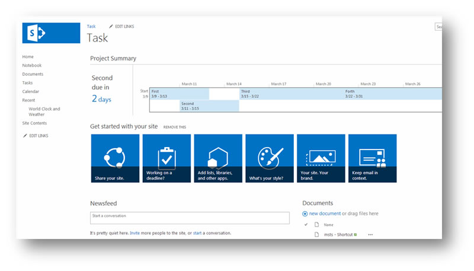The height and width of the screenshot is (271, 474).
Task: Open the Working on a deadline tile
Action: tap(166, 158)
